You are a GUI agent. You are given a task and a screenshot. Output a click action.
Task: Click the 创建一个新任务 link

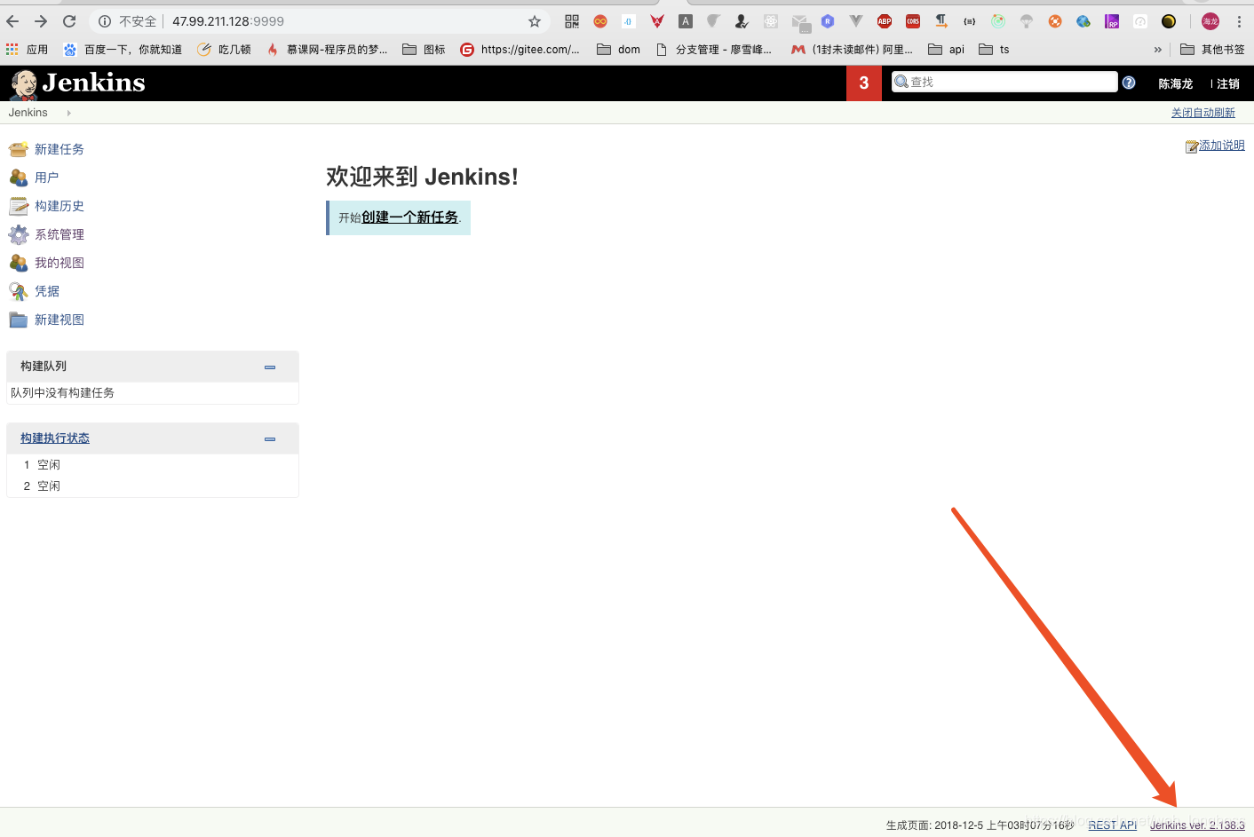pos(409,217)
